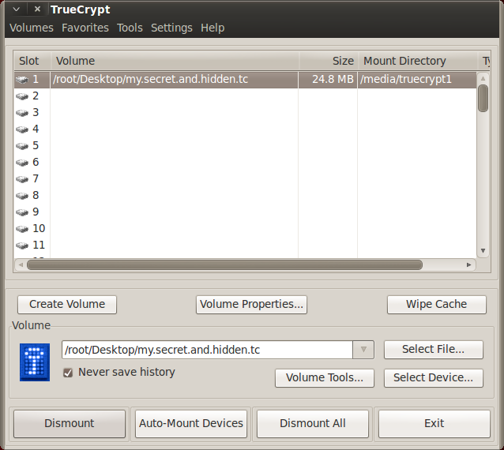Screen dimensions: 504x450
Task: Click the Dismount All button
Action: pos(312,424)
